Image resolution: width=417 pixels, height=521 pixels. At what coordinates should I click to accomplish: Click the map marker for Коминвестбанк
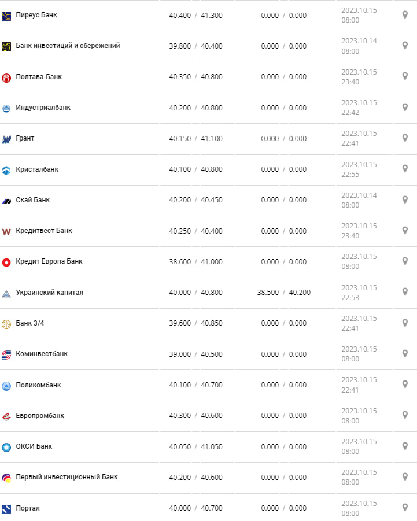click(x=405, y=353)
